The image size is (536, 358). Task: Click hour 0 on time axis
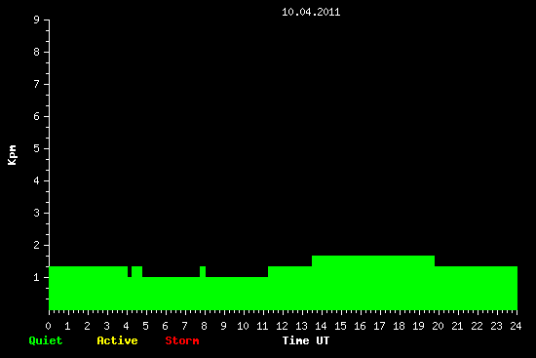[x=48, y=326]
